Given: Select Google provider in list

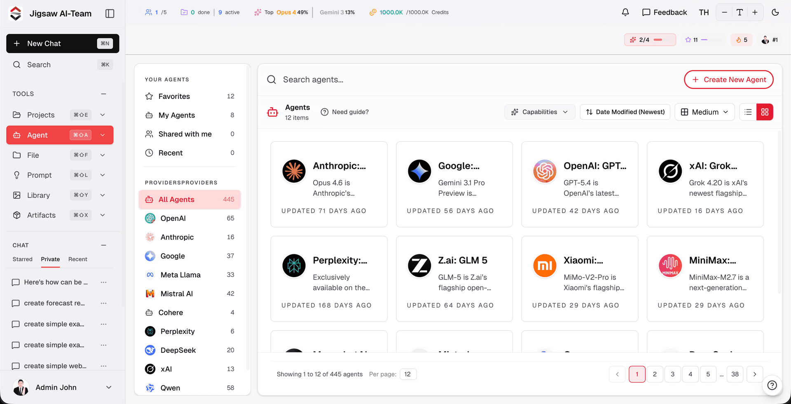Looking at the screenshot, I should 190,256.
